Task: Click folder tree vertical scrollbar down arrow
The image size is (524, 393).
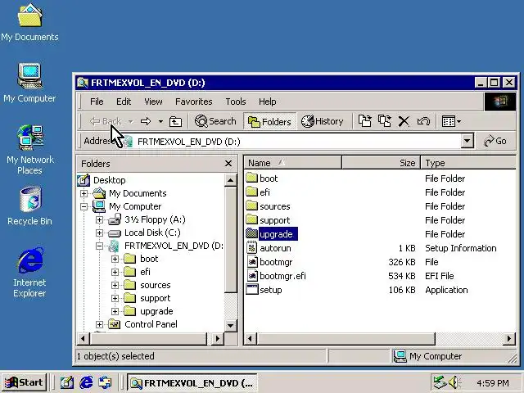Action: [230, 325]
